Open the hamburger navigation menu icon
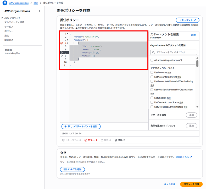The image size is (206, 189). click(5, 3)
